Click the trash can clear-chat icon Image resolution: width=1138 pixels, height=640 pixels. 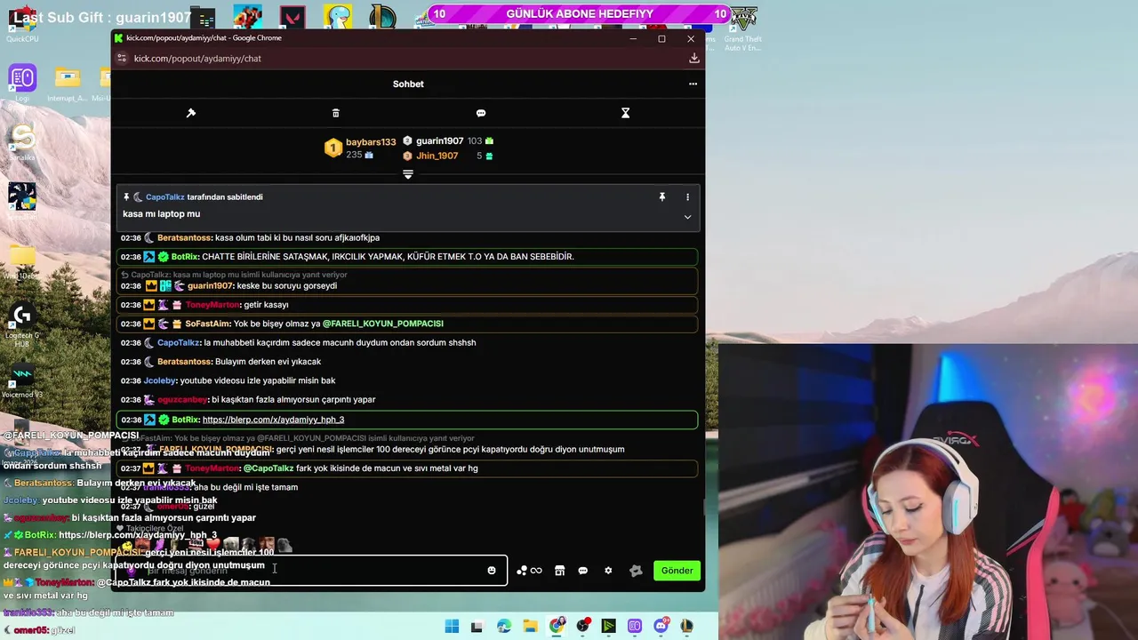335,113
